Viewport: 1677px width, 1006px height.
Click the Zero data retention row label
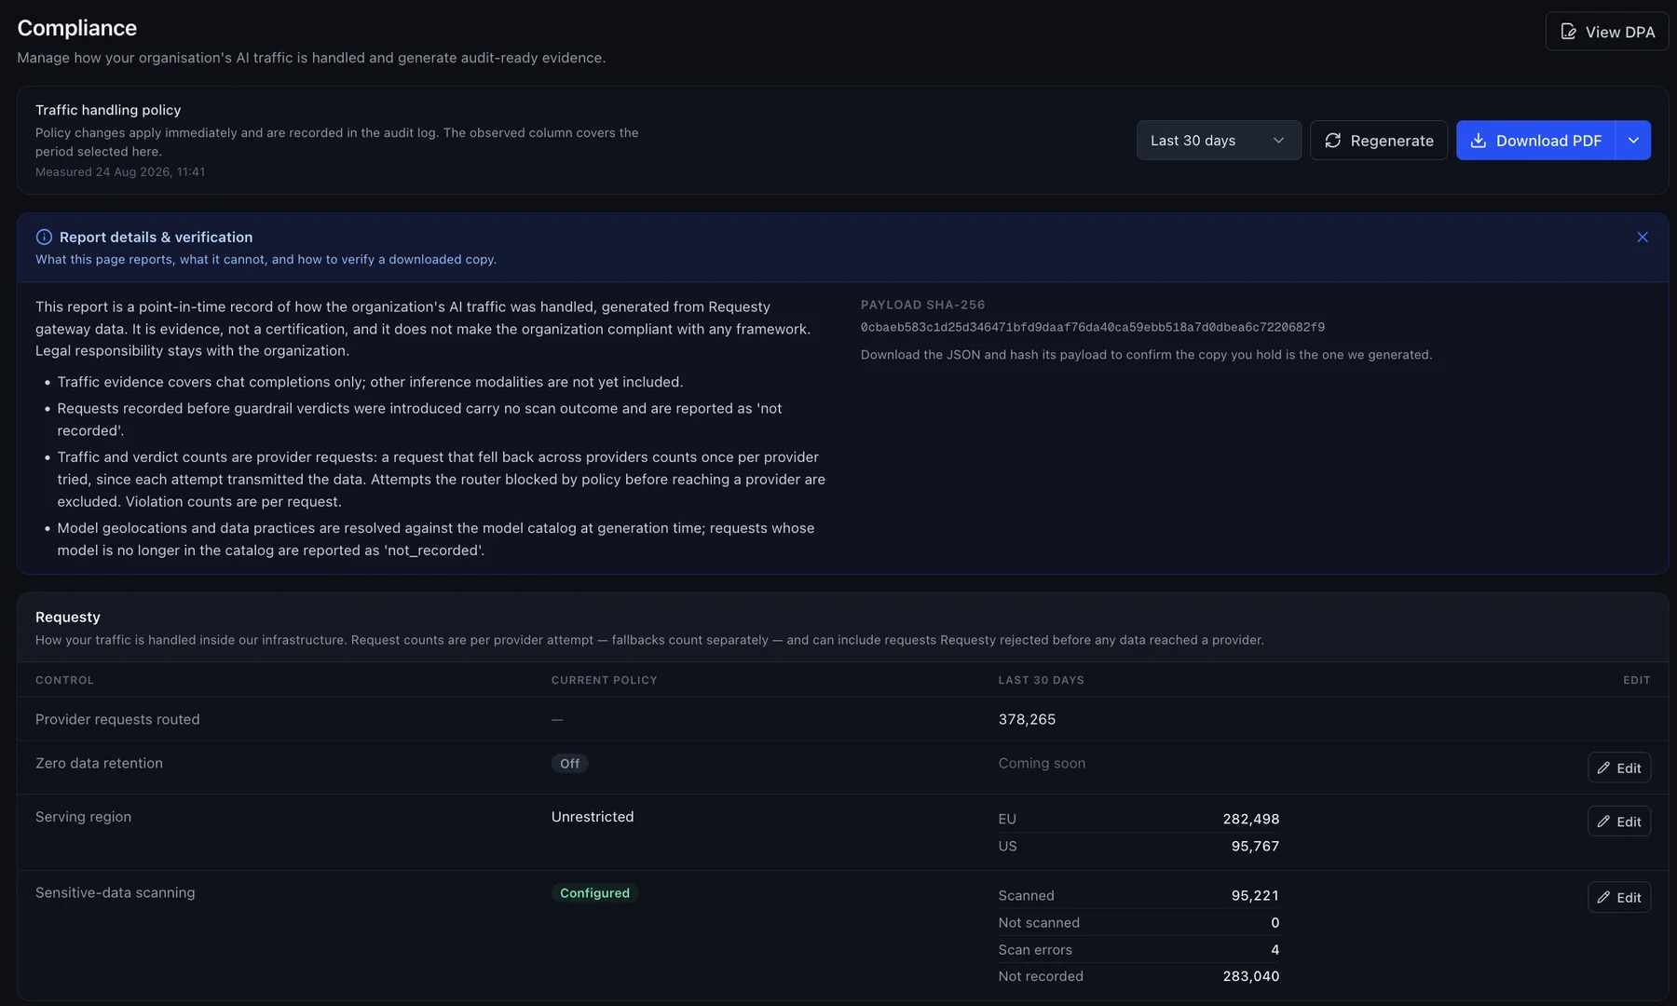tap(99, 764)
